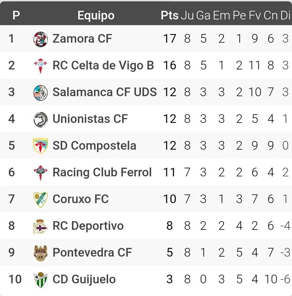
Task: Sort by the Pts column header
Action: pyautogui.click(x=170, y=16)
